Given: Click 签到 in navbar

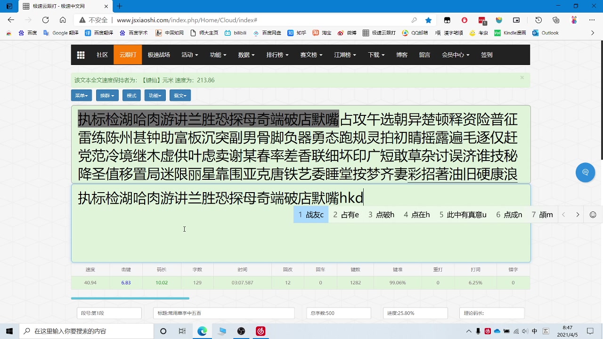Looking at the screenshot, I should pyautogui.click(x=487, y=55).
